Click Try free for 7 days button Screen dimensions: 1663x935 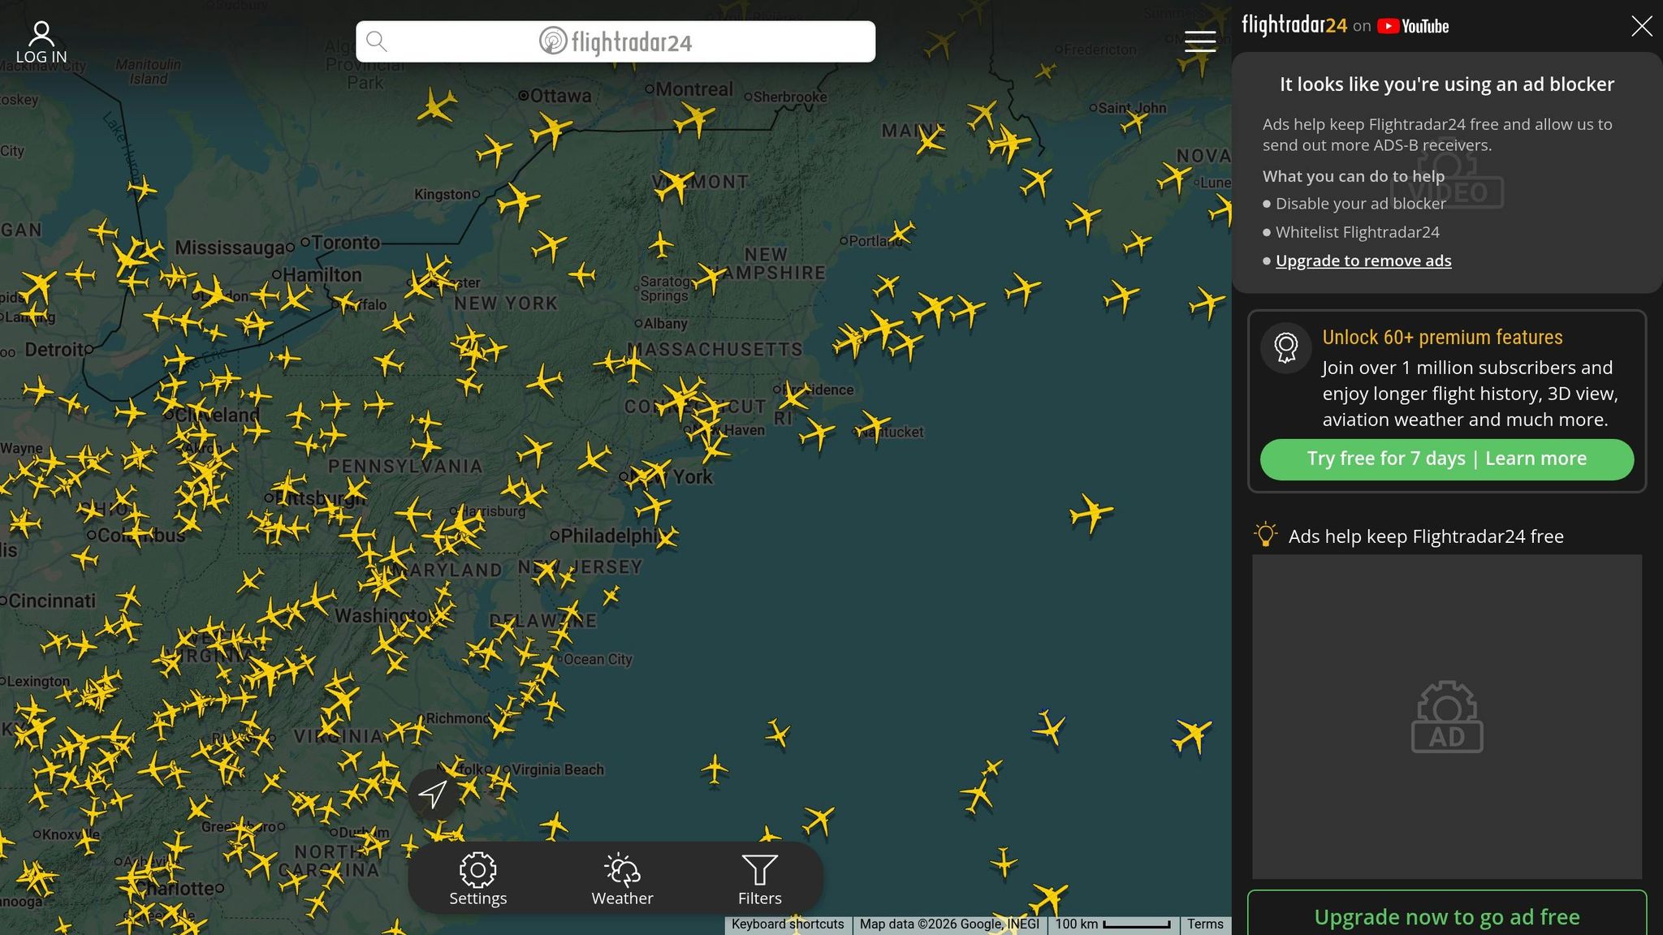pyautogui.click(x=1445, y=459)
